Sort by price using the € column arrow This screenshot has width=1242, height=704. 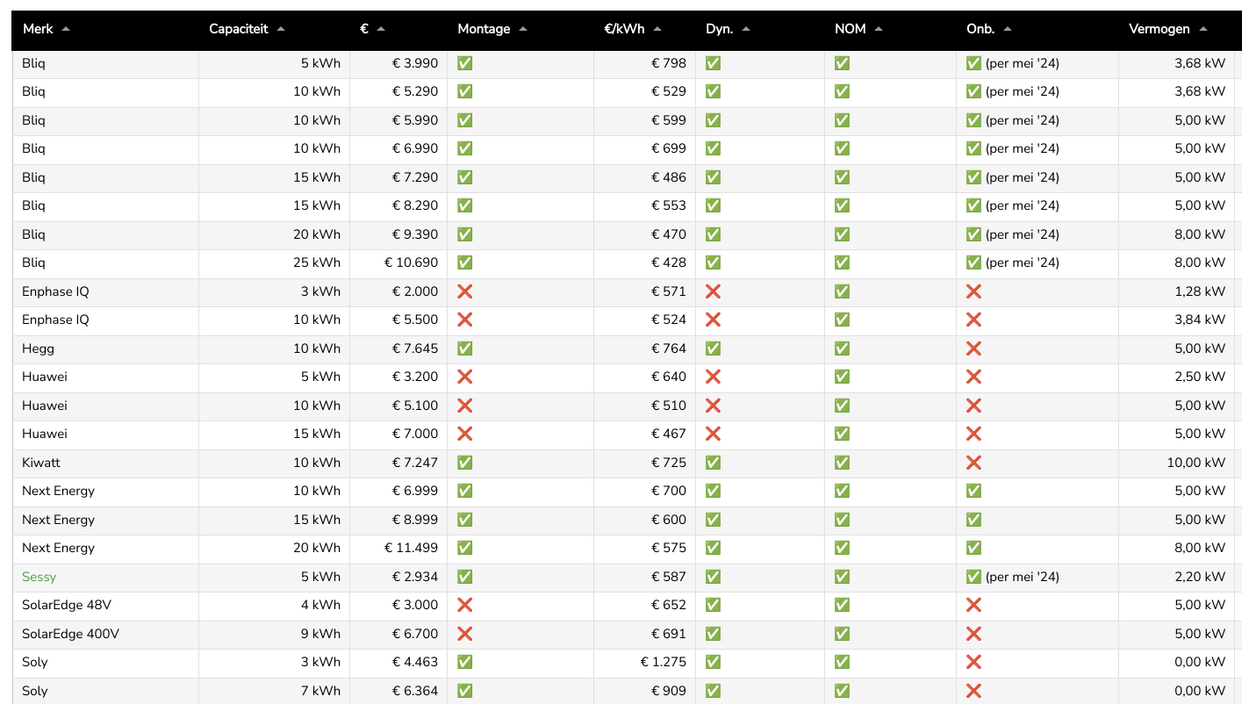pos(381,29)
